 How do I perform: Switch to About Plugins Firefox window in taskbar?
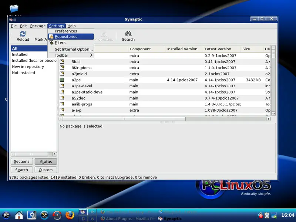coord(127,219)
